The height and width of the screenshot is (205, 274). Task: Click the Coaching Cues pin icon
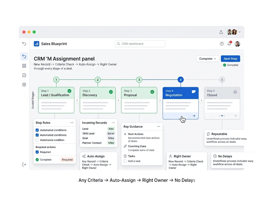[x=125, y=146]
